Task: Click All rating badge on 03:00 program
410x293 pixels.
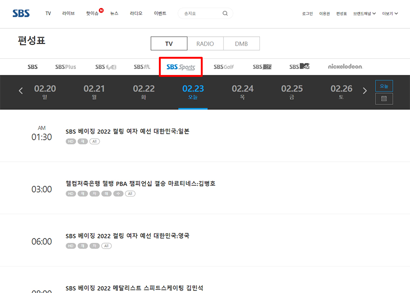Action: pyautogui.click(x=130, y=194)
